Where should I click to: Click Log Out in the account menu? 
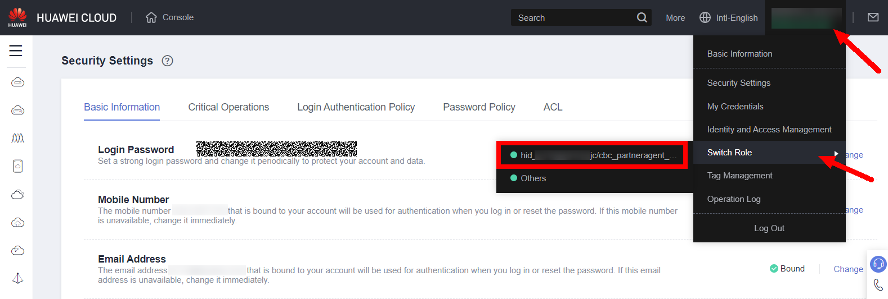click(769, 228)
